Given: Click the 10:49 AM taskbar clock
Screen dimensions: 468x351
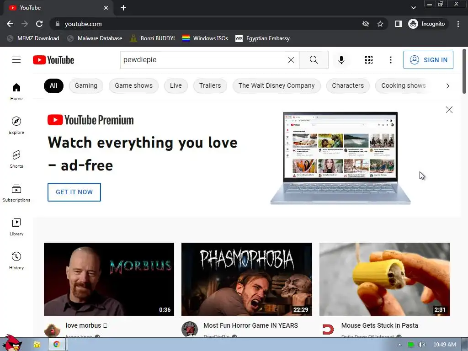Looking at the screenshot, I should pos(444,345).
